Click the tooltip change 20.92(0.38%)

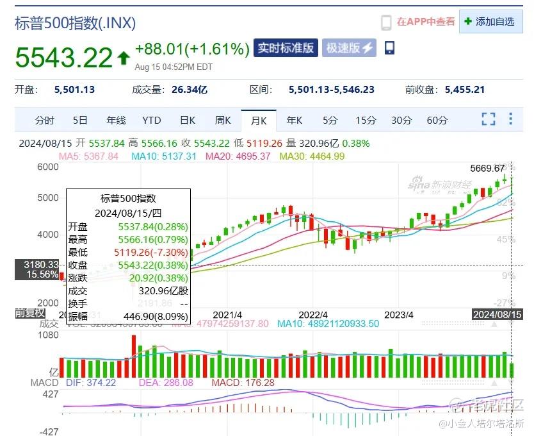click(x=158, y=278)
